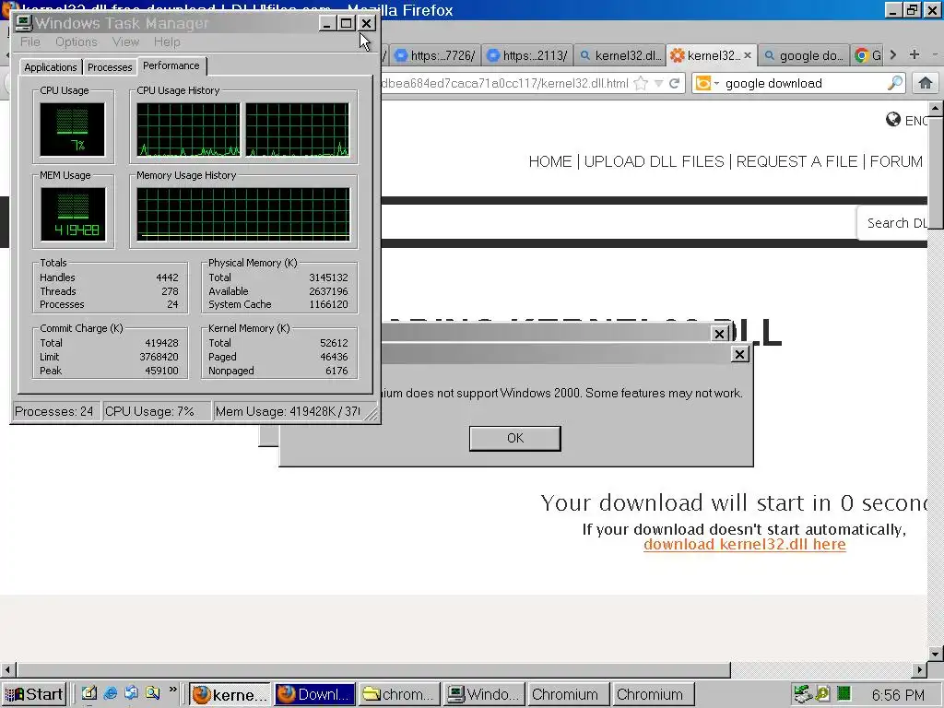Switch to Downl... taskbar button
Screen dimensions: 944x708
[x=315, y=694]
